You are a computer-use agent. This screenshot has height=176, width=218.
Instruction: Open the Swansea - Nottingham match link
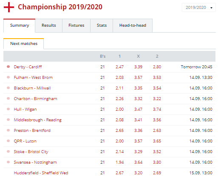click(x=35, y=162)
